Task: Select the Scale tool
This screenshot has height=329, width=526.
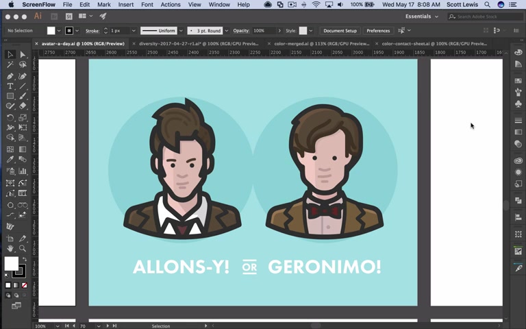Action: pyautogui.click(x=23, y=117)
